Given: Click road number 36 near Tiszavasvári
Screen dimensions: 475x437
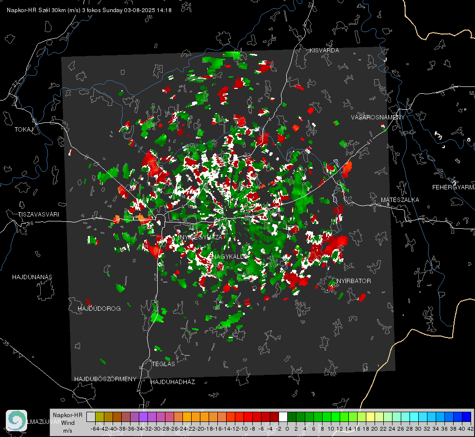Looking at the screenshot, I should pyautogui.click(x=30, y=223).
